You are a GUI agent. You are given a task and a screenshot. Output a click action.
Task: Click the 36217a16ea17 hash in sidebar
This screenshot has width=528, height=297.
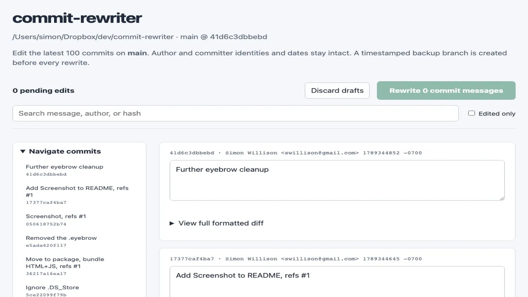tap(46, 274)
